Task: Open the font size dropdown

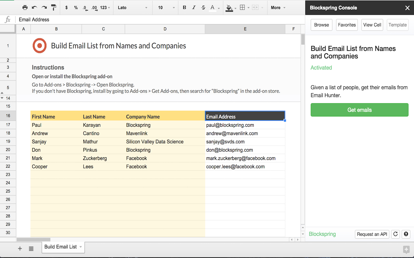Action: pos(166,7)
